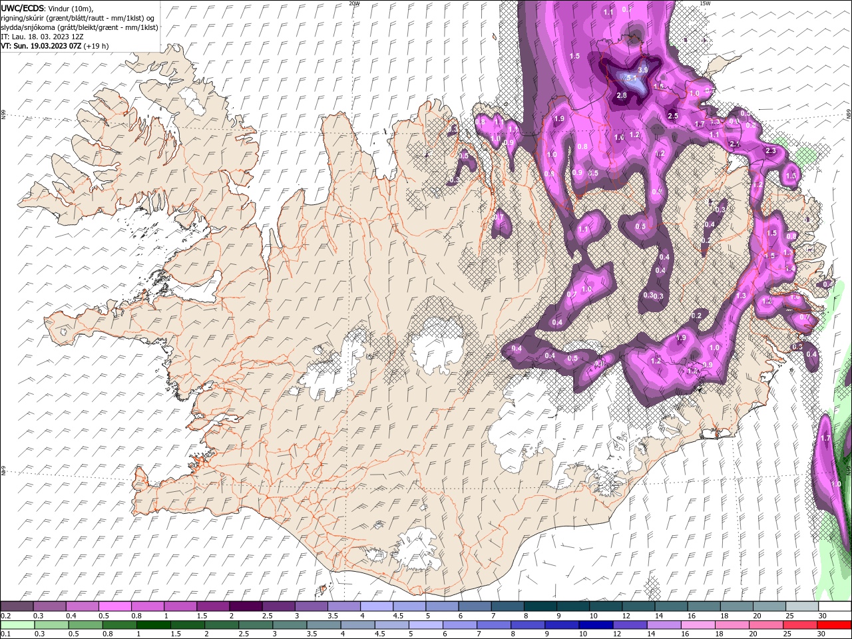The width and height of the screenshot is (852, 639).
Task: Click the '20W' longitude label
Action: point(354,3)
